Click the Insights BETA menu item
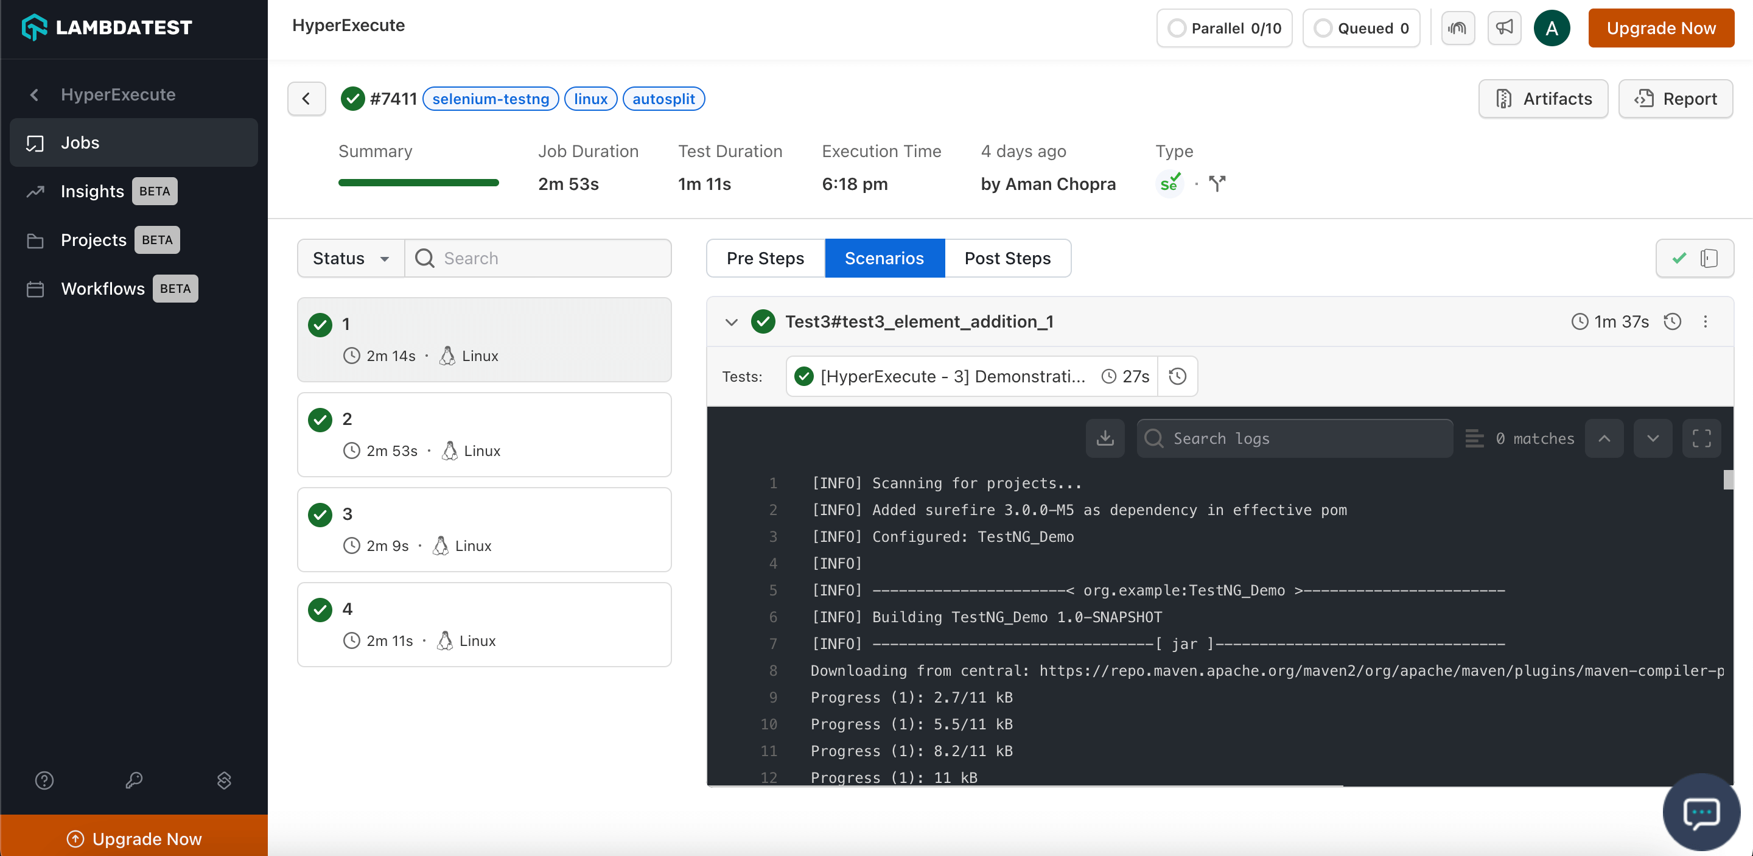The height and width of the screenshot is (856, 1753). 117,191
